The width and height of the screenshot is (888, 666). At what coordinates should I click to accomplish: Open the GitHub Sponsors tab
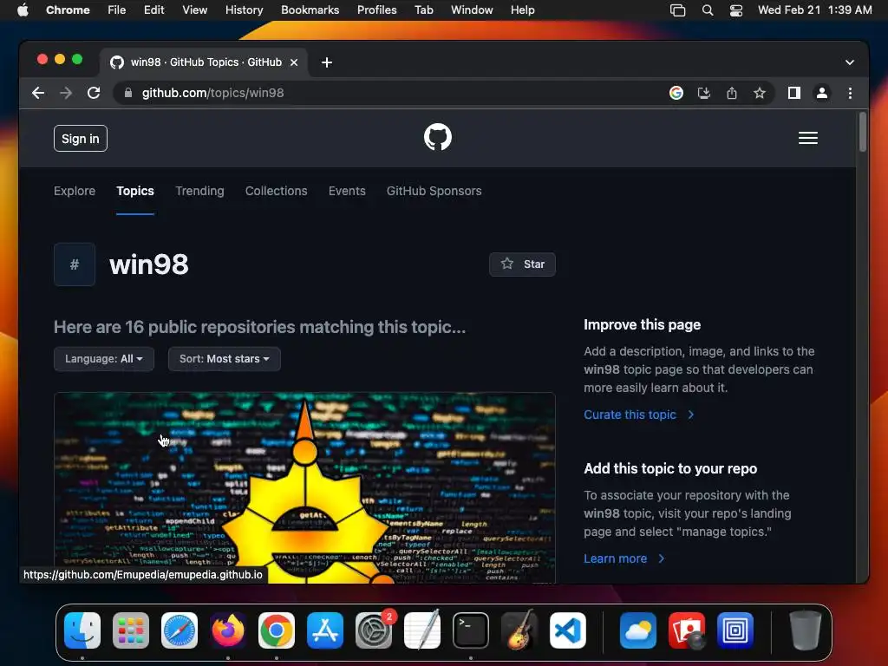coord(434,191)
